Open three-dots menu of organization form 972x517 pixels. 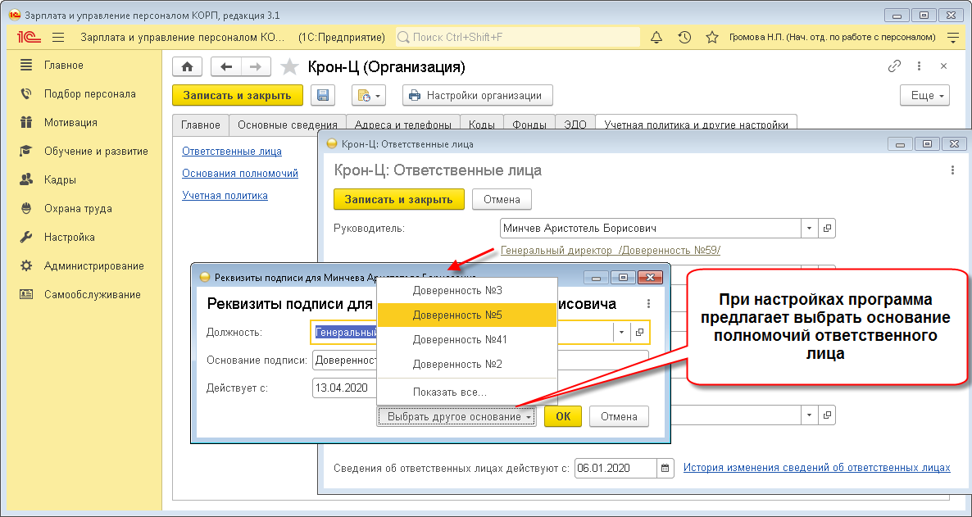tap(920, 66)
